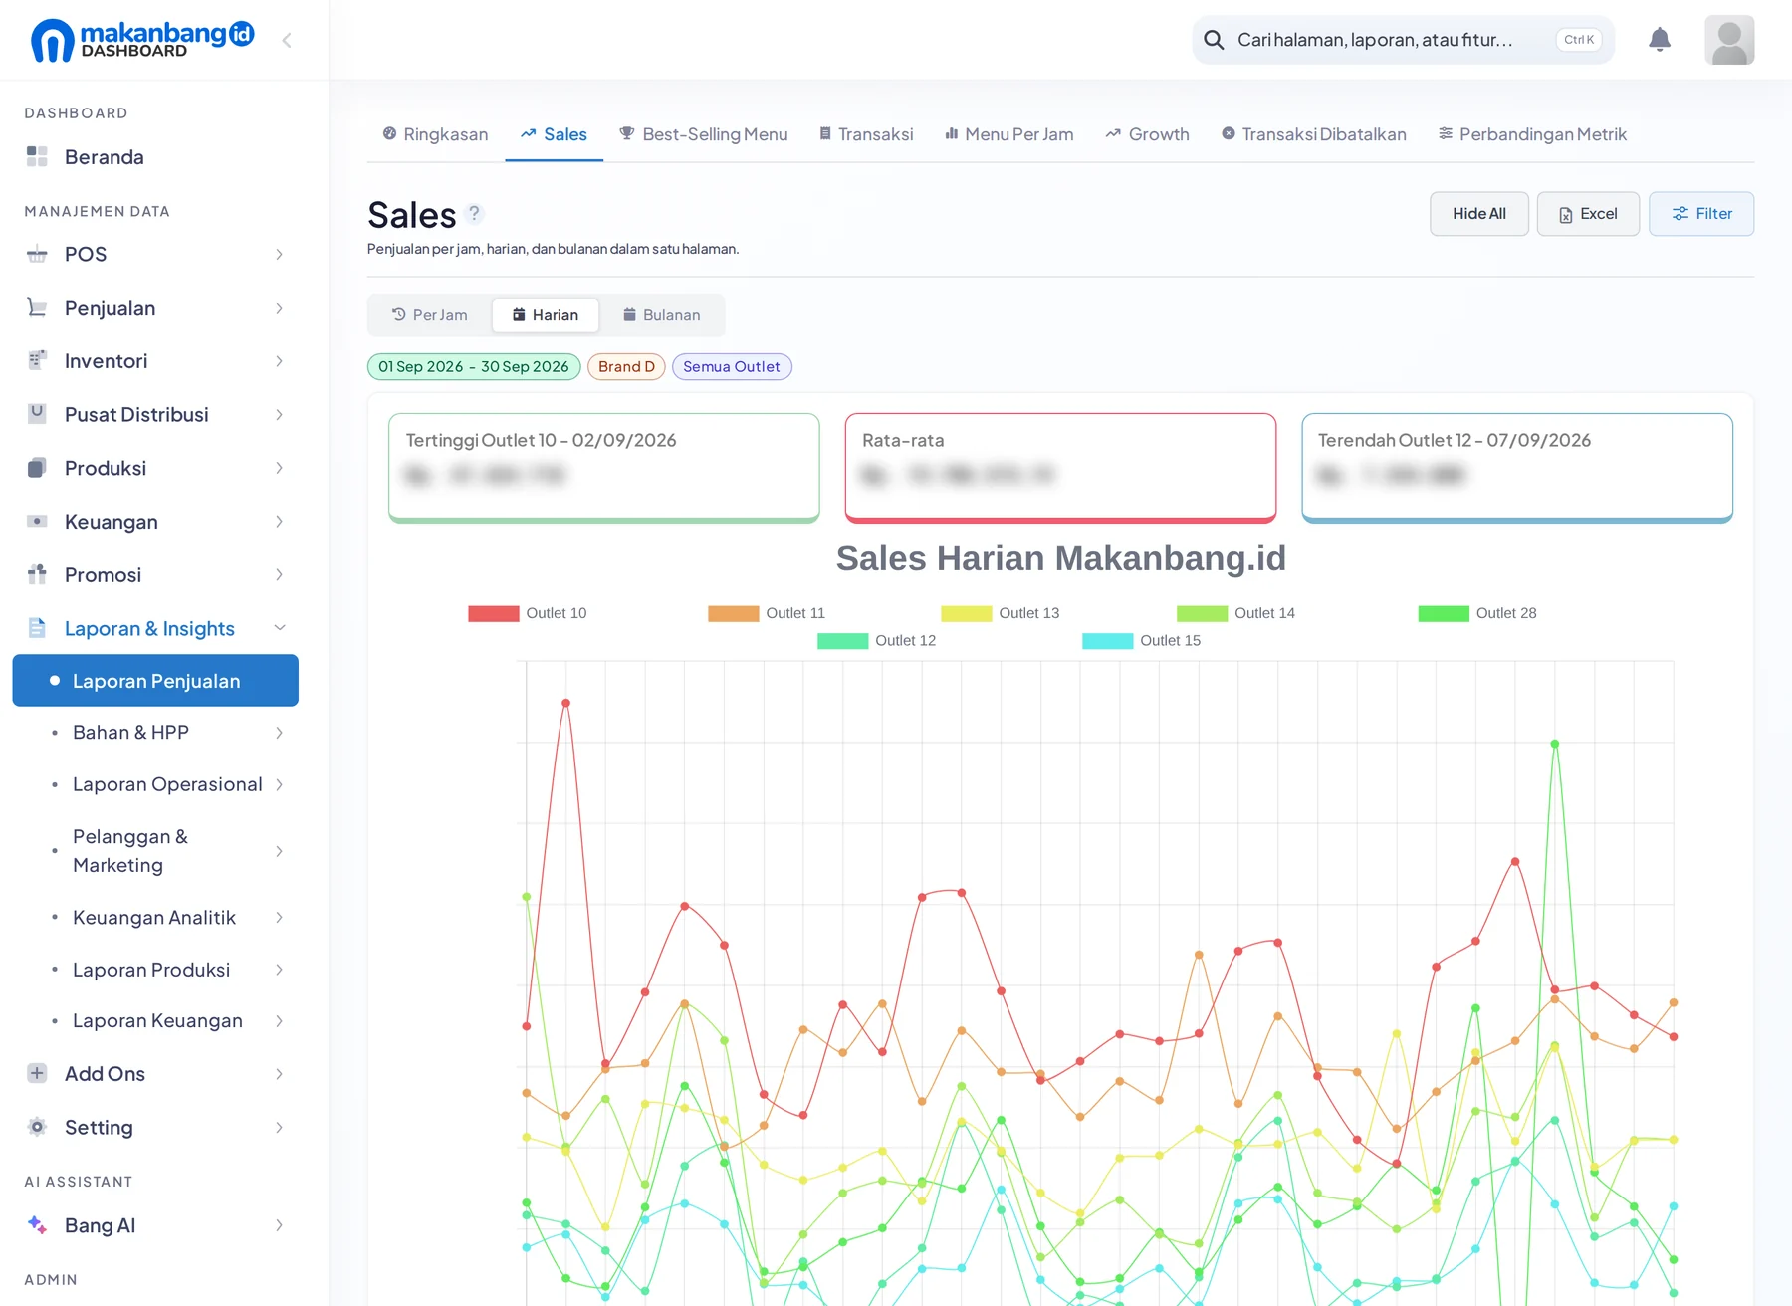Viewport: 1792px width, 1306px height.
Task: Click the Produksi icon
Action: tap(37, 468)
